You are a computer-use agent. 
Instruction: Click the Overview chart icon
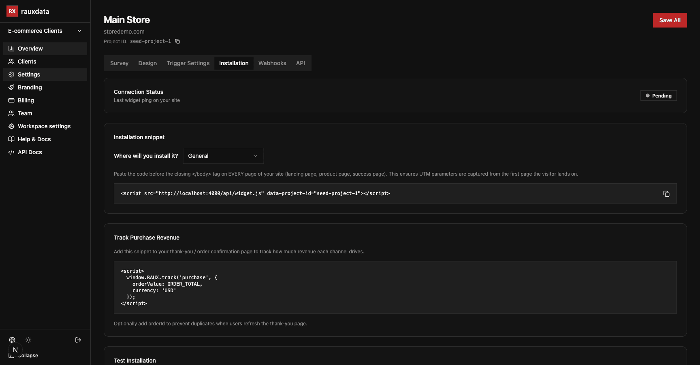point(11,49)
